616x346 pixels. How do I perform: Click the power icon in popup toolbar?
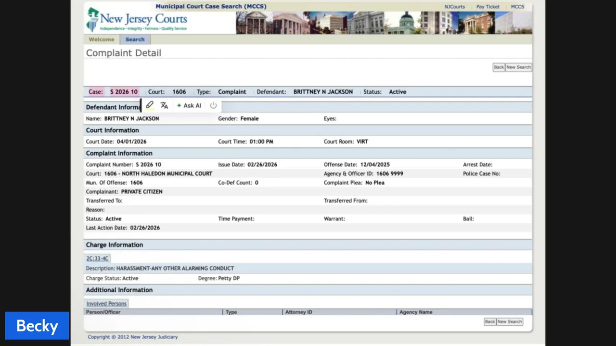pos(213,105)
